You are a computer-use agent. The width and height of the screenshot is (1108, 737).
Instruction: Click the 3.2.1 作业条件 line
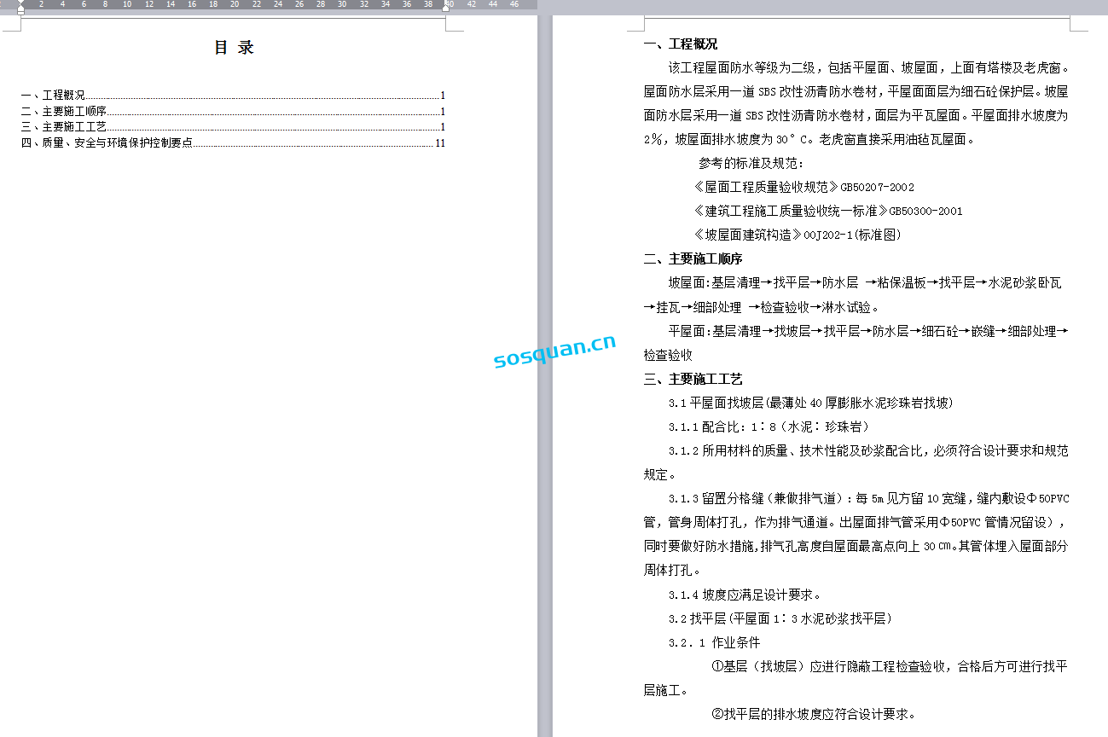point(714,642)
